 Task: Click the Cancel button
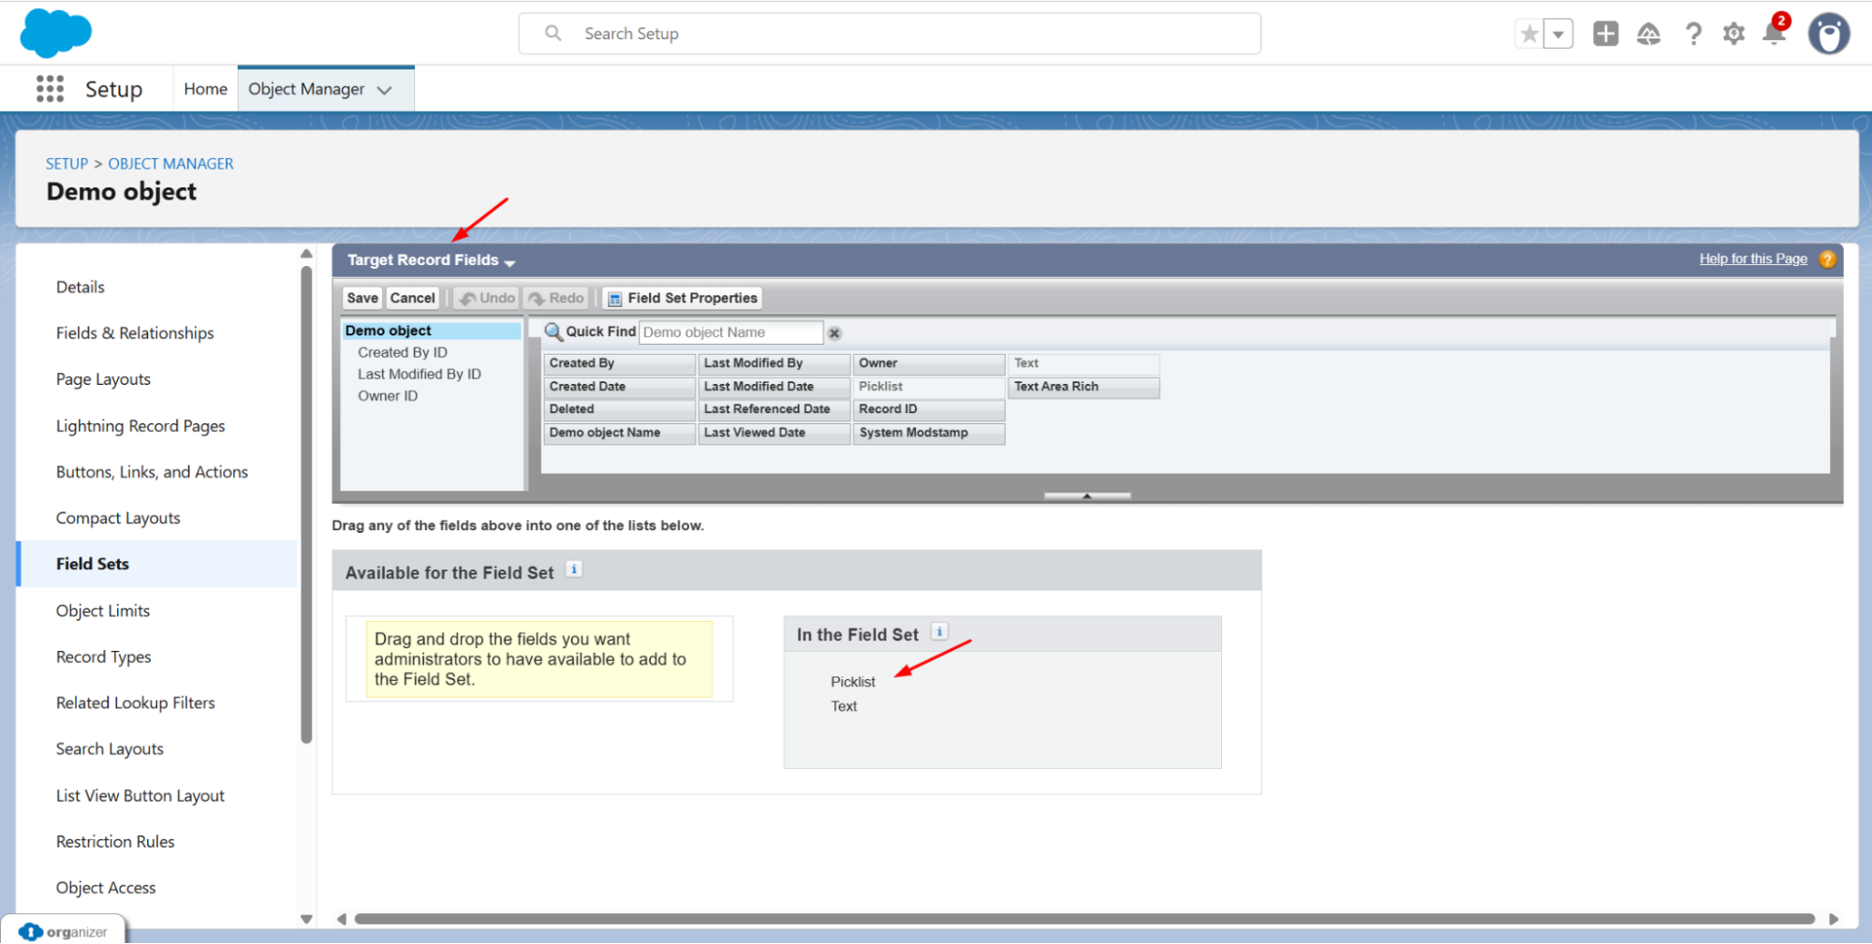pyautogui.click(x=412, y=298)
